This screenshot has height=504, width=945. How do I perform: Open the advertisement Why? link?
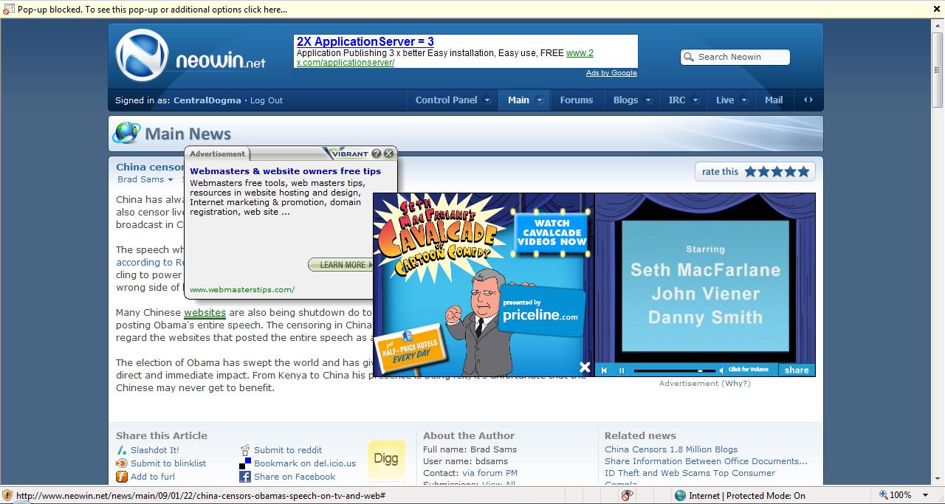[736, 384]
